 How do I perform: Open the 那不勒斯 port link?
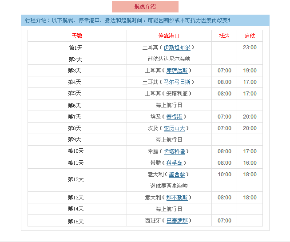177,198
